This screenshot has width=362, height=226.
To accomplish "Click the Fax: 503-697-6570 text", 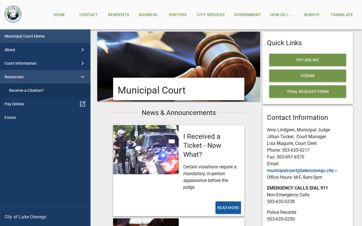I will click(x=286, y=157).
